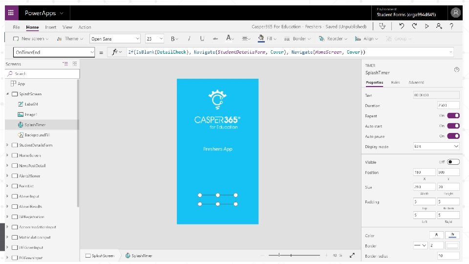Image resolution: width=469 pixels, height=264 pixels.
Task: Click the timer help icon in properties
Action: click(456, 70)
